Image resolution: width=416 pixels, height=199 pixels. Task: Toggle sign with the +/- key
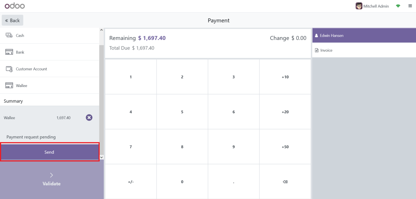(x=131, y=182)
